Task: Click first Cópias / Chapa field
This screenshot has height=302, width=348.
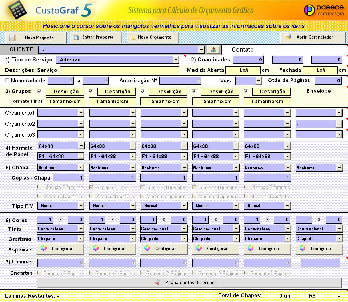Action: [x=69, y=178]
